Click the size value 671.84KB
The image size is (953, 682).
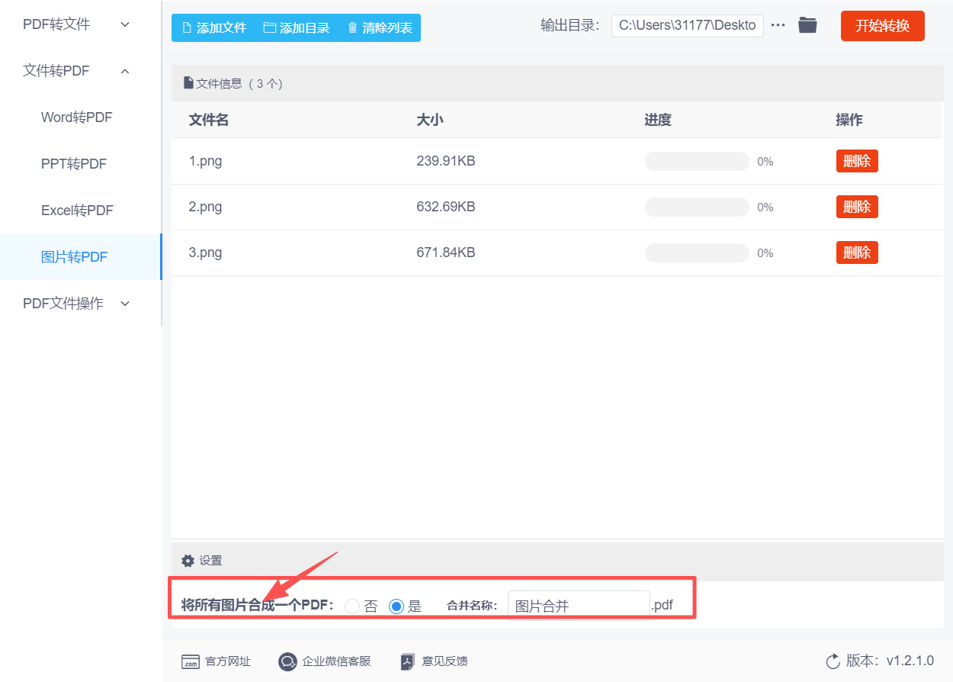[x=446, y=253]
